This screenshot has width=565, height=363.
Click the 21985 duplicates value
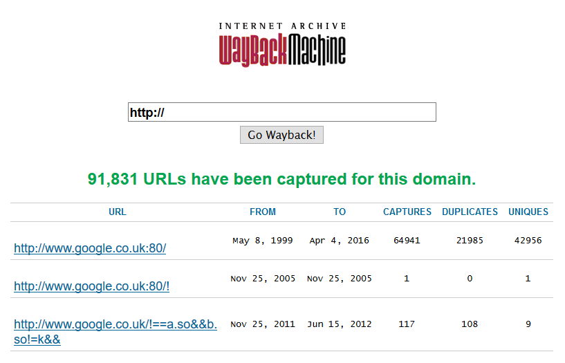point(470,241)
